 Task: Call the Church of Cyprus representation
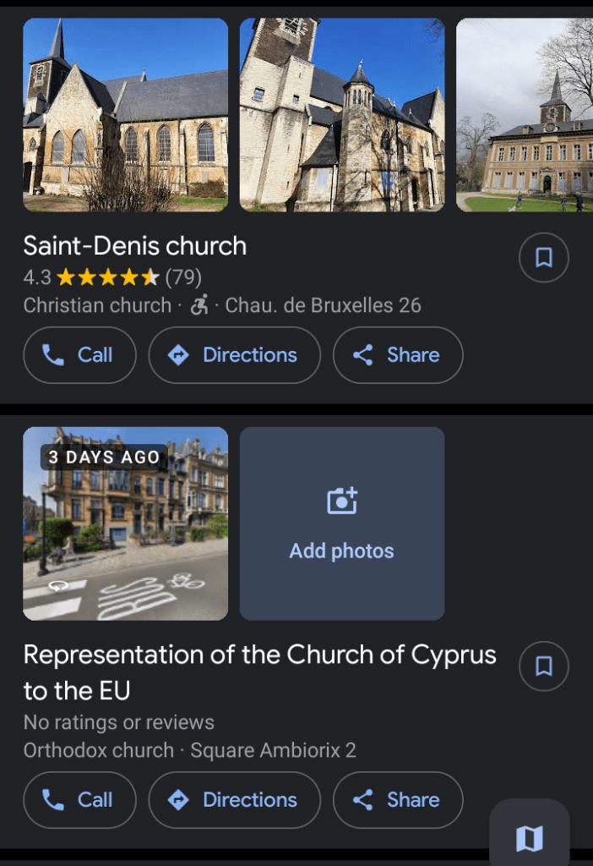click(x=79, y=800)
